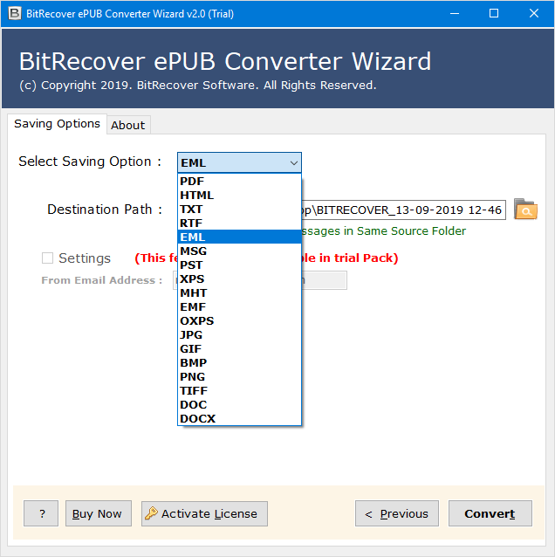Select JPG saving option
Image resolution: width=555 pixels, height=557 pixels.
tap(239, 334)
